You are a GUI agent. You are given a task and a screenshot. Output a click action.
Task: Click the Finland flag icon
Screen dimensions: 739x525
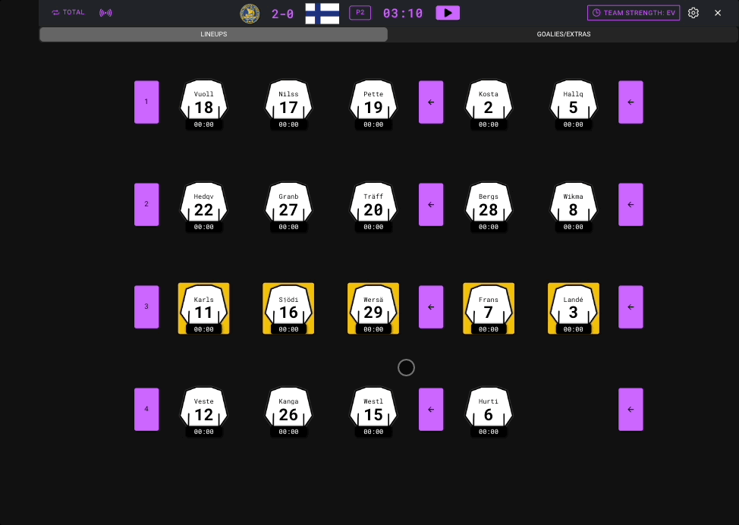(x=322, y=14)
